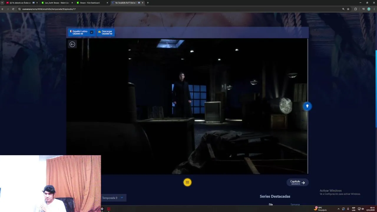This screenshot has width=377, height=212.
Task: Click the Series Destacadas heading
Action: coord(275,196)
